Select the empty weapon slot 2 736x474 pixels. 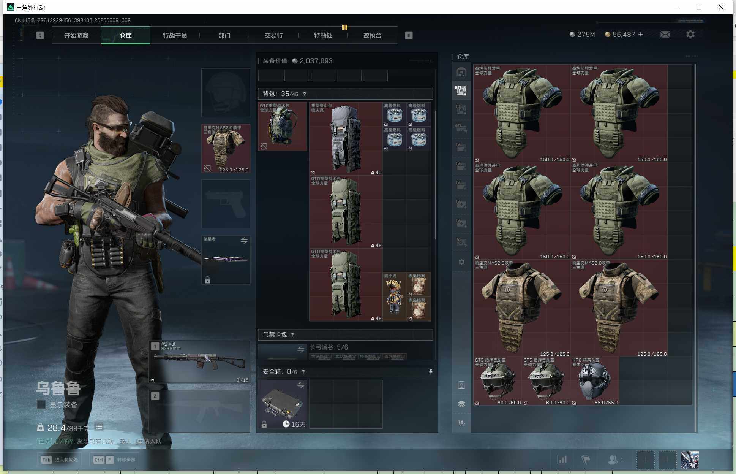click(200, 411)
